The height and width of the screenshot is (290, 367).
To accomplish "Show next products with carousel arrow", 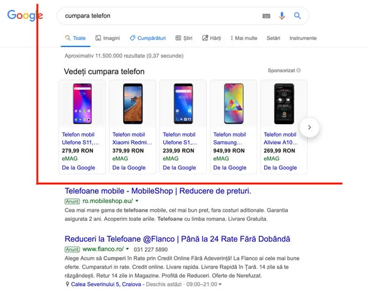I will point(310,127).
